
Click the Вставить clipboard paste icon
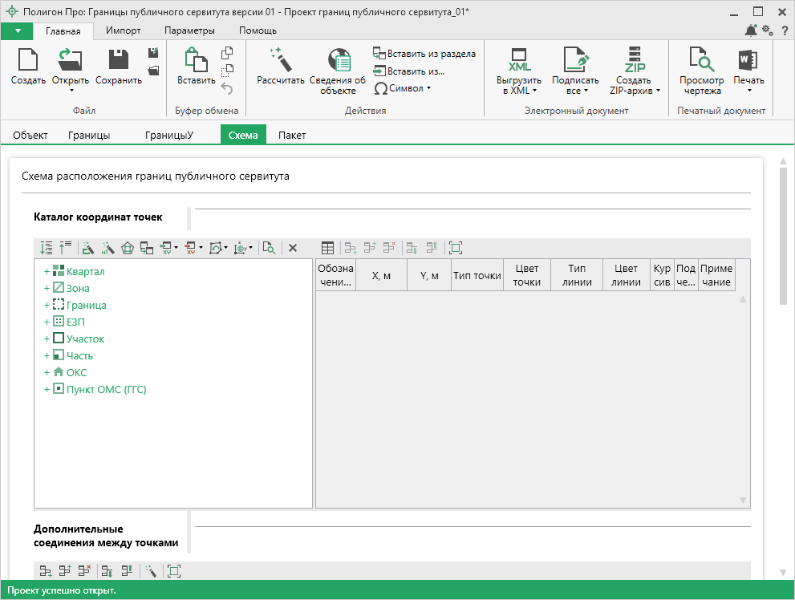click(x=196, y=61)
